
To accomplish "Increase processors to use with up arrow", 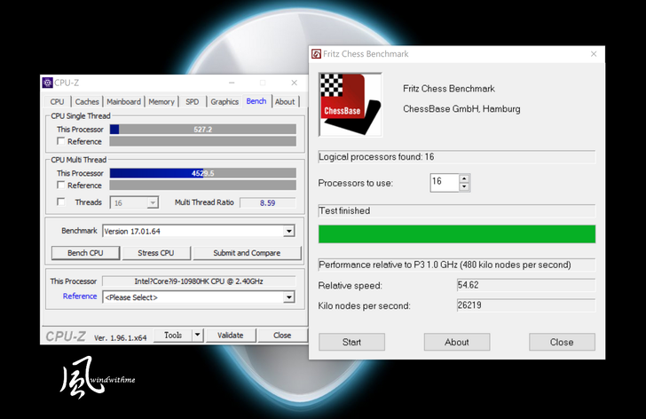I will 464,178.
